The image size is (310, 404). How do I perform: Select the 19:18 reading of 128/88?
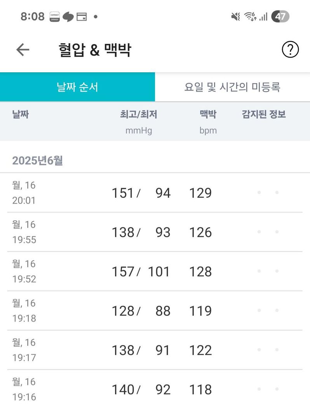155,311
